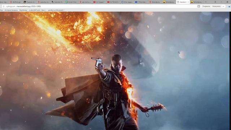Click the Сохранить button

(x=206, y=6)
